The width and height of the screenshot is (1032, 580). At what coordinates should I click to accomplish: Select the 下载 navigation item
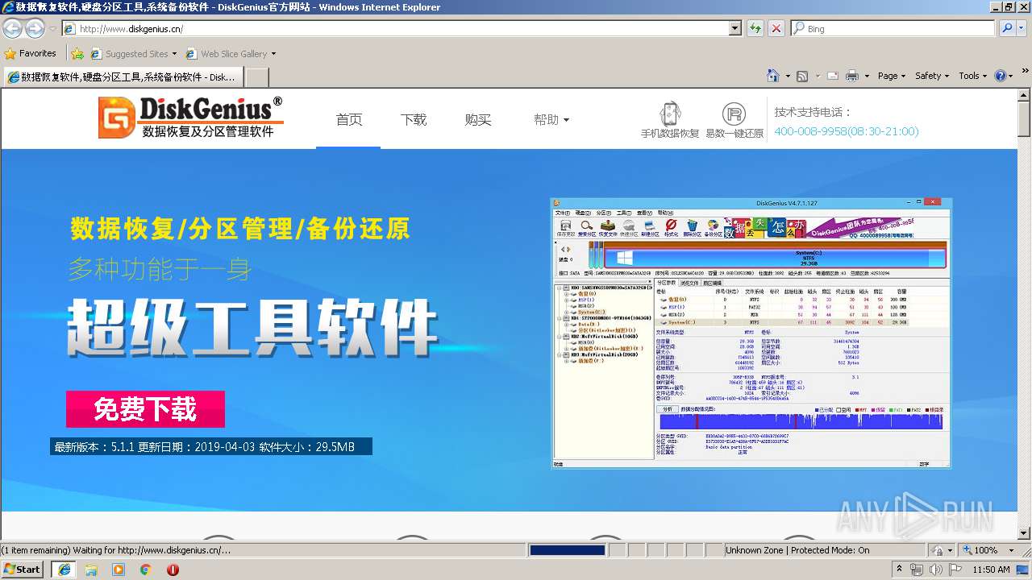pos(414,119)
